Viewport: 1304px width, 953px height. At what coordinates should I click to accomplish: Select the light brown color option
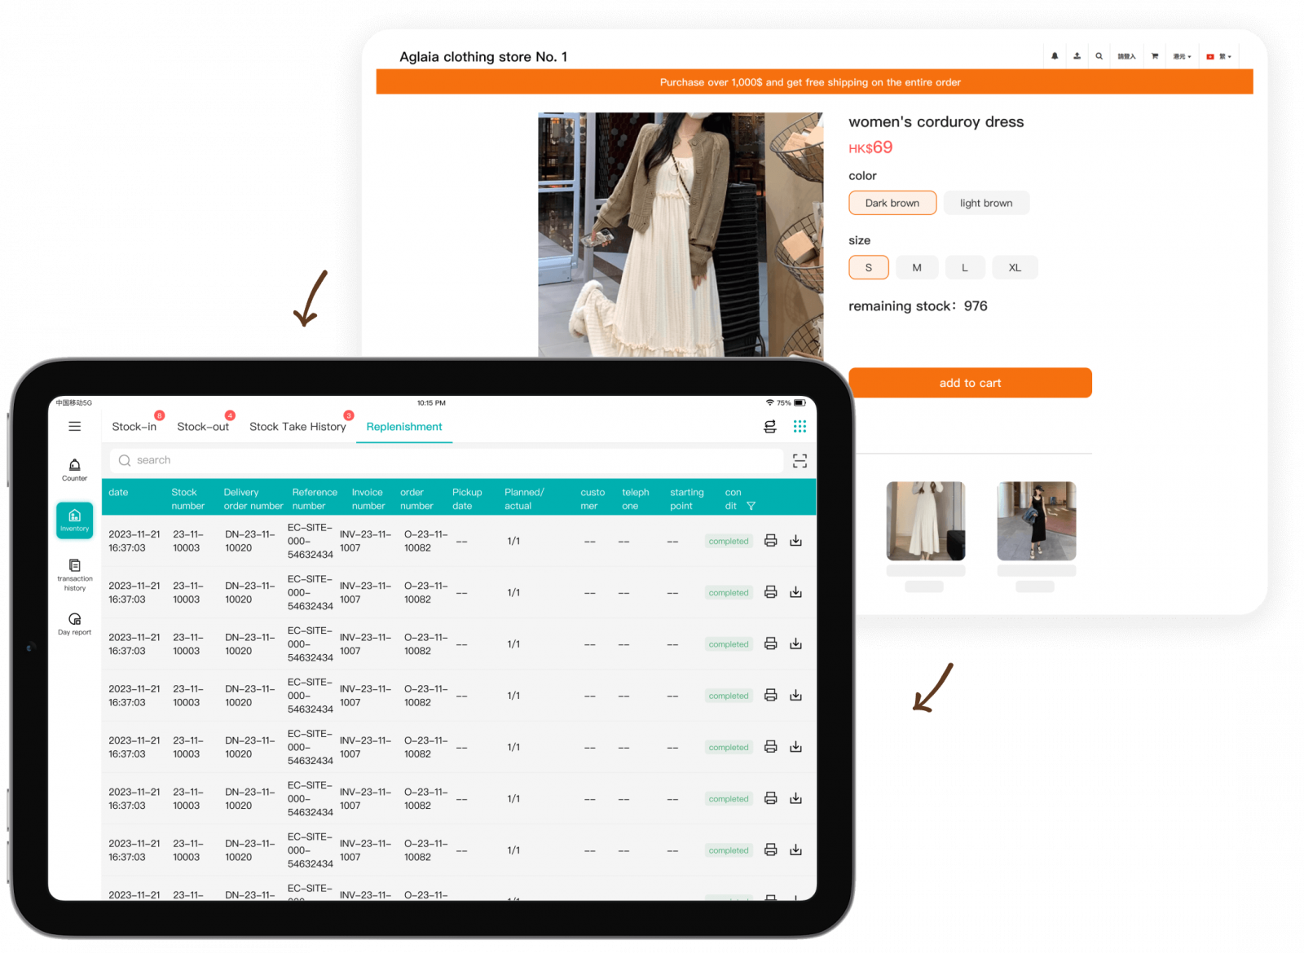pos(985,203)
